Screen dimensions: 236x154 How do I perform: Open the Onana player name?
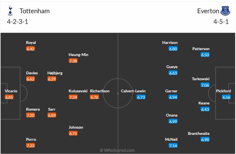[x=172, y=115]
